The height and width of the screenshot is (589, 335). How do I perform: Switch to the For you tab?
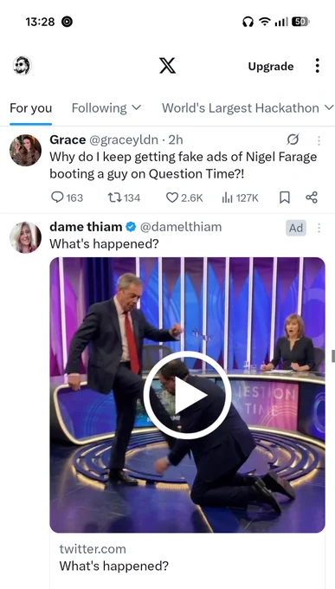(31, 107)
